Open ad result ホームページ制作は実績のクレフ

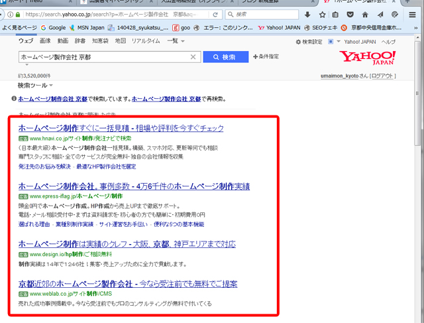pyautogui.click(x=127, y=244)
